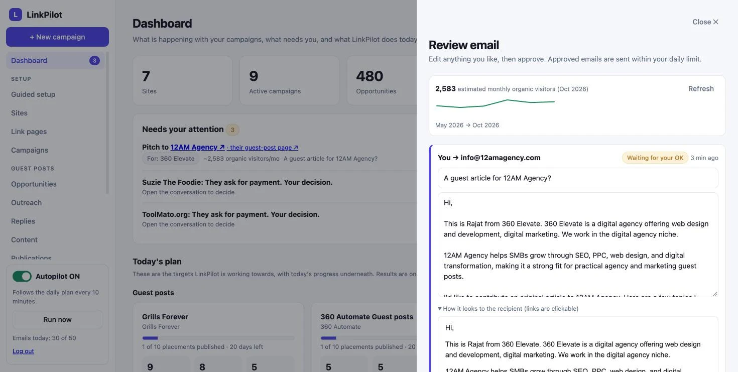738x372 pixels.
Task: Refresh the organic visitors estimate
Action: point(701,89)
